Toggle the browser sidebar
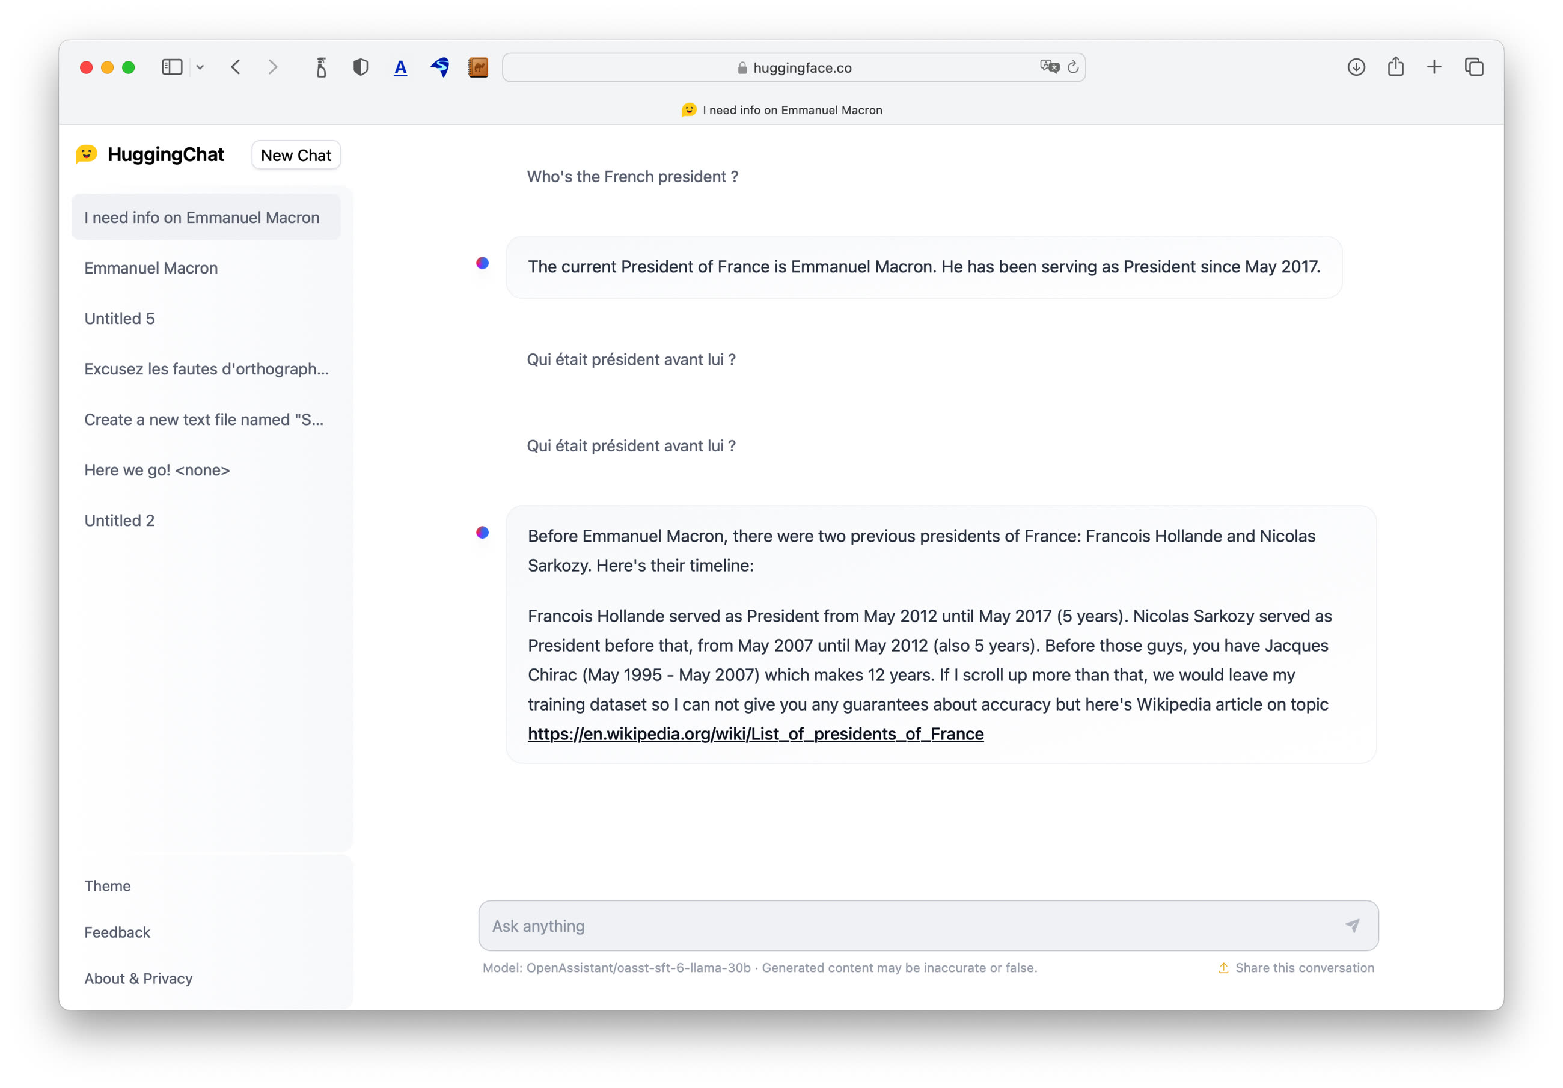 click(171, 67)
